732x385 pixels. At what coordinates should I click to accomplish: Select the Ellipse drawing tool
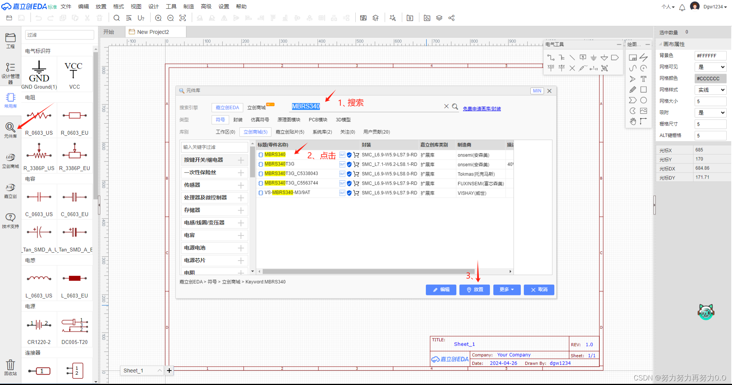644,100
